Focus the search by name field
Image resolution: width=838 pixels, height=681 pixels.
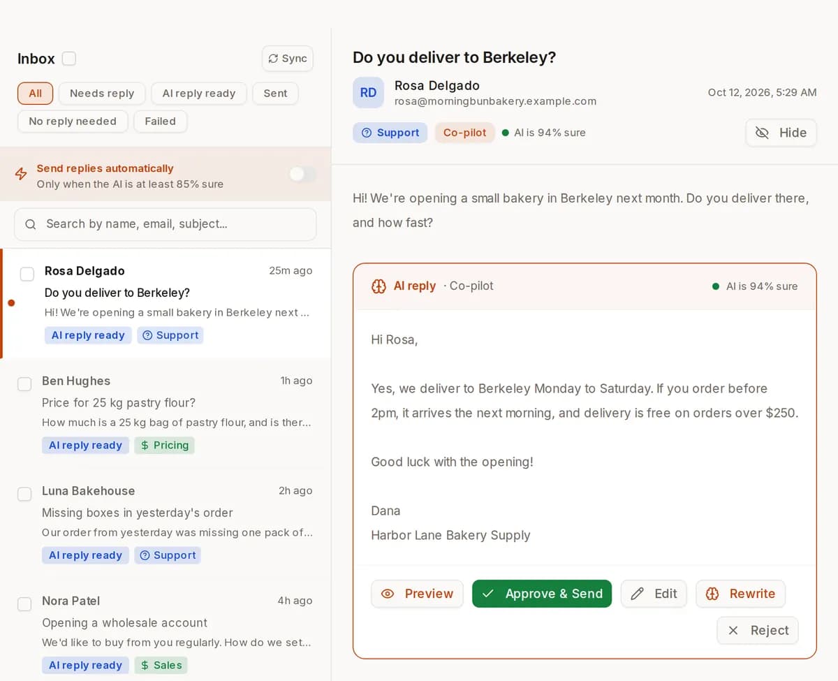tap(166, 224)
